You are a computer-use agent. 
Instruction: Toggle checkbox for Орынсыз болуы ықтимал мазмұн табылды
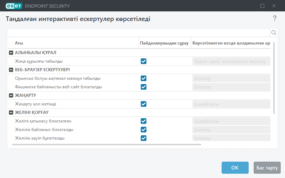(x=144, y=78)
